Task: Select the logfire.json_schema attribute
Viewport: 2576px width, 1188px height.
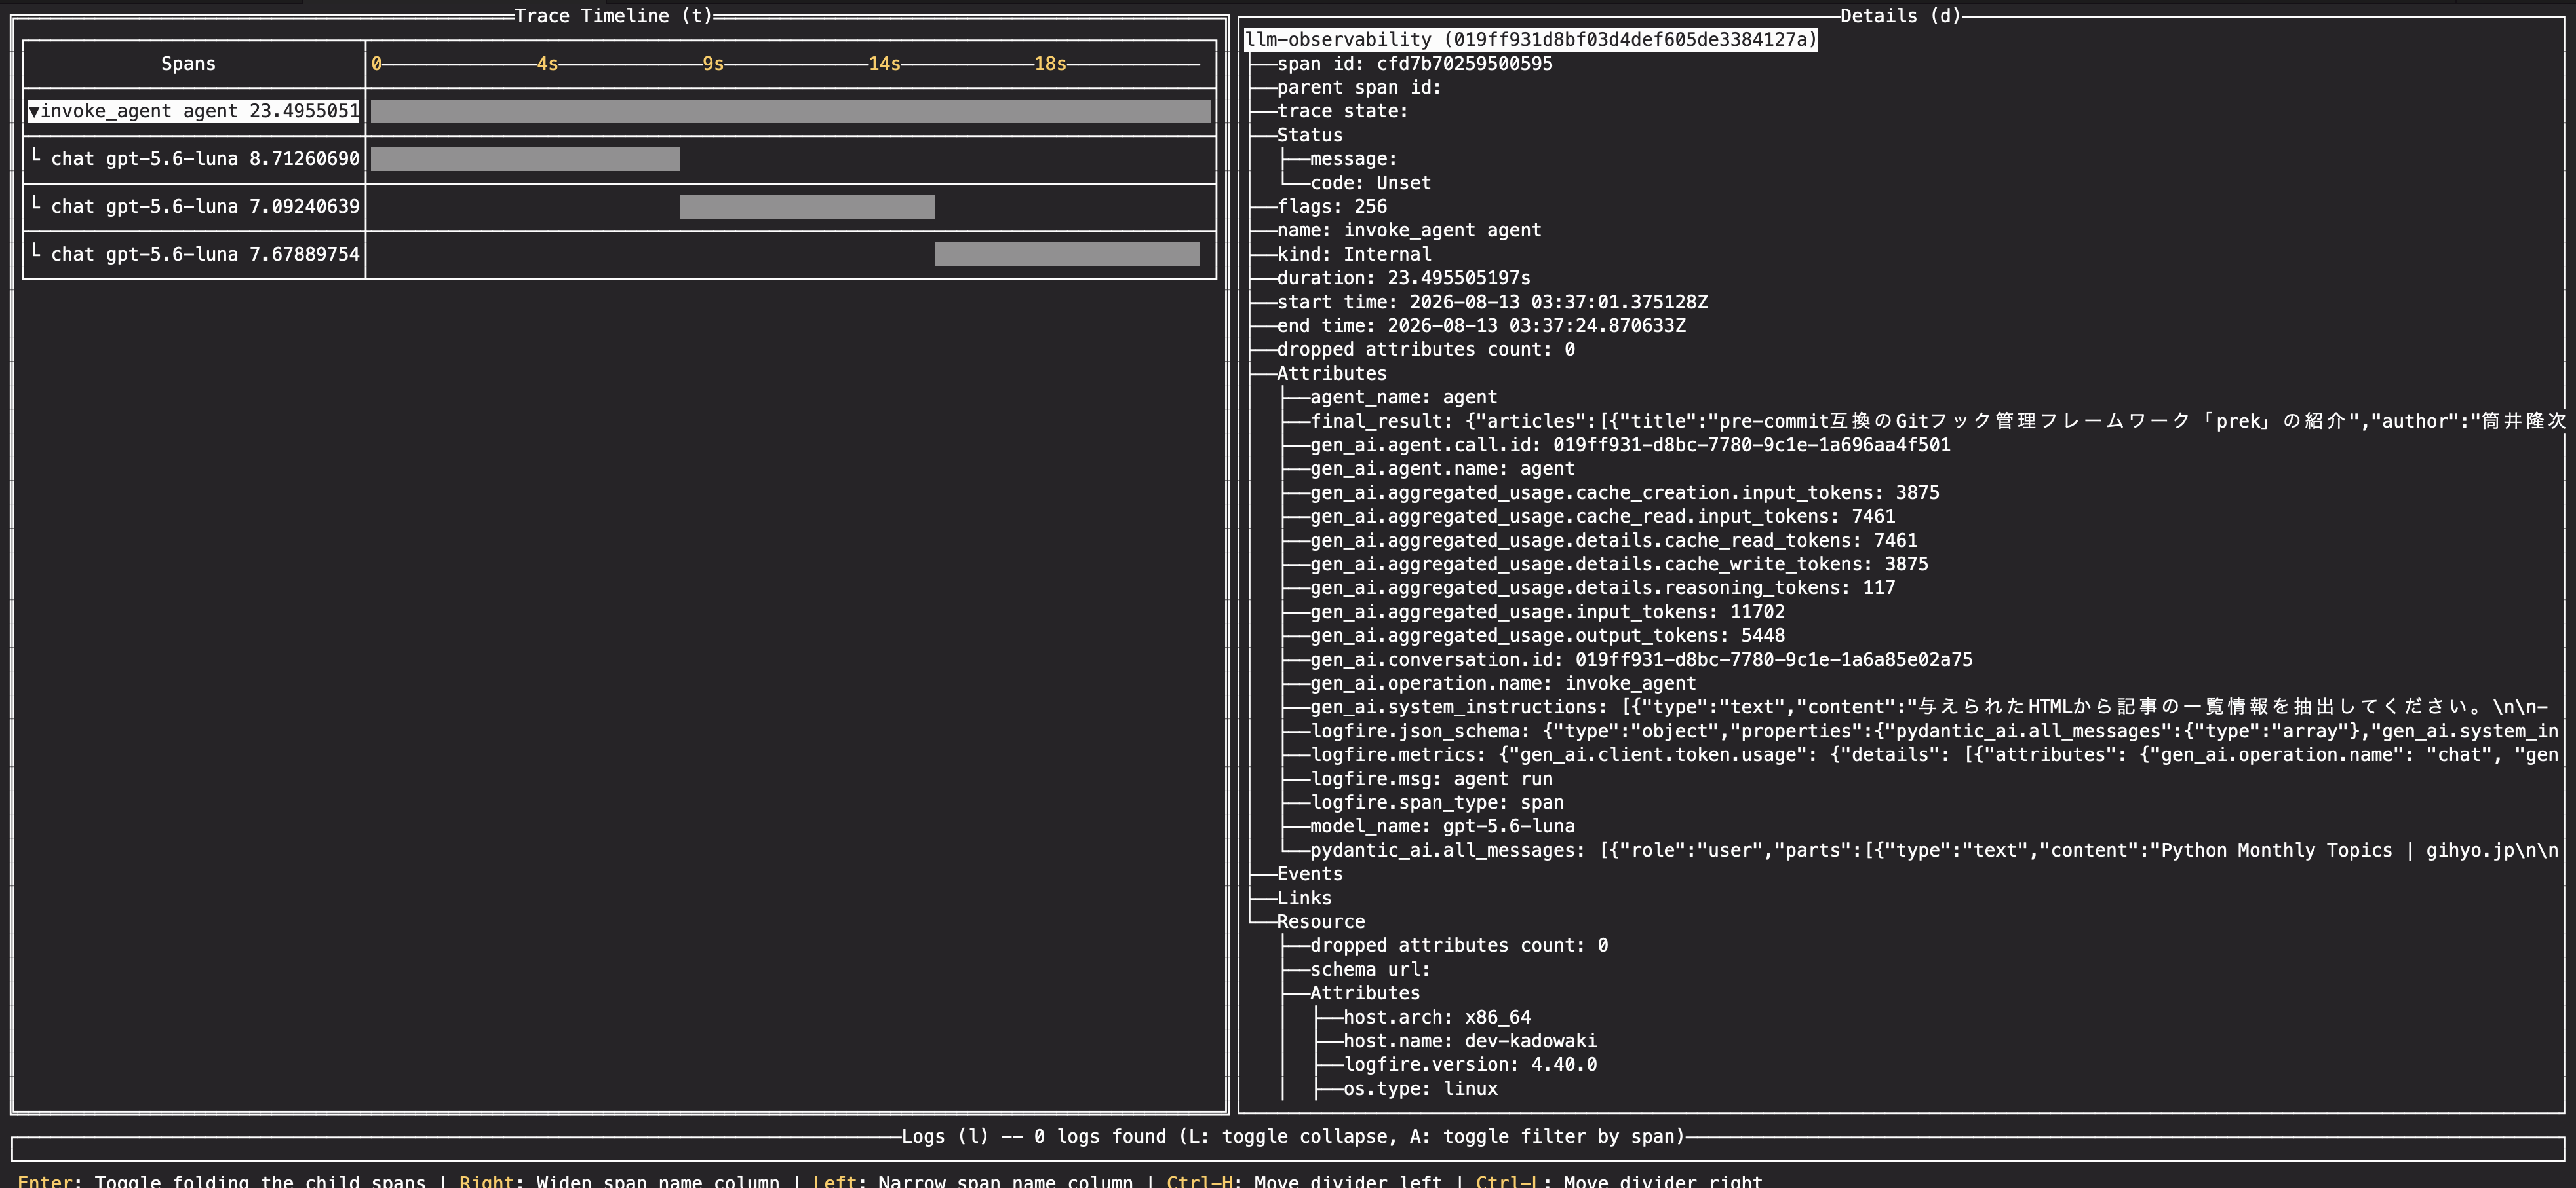Action: (x=1934, y=732)
